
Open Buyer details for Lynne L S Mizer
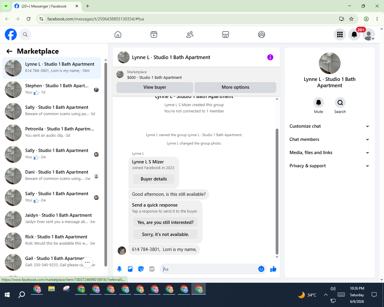point(154,179)
